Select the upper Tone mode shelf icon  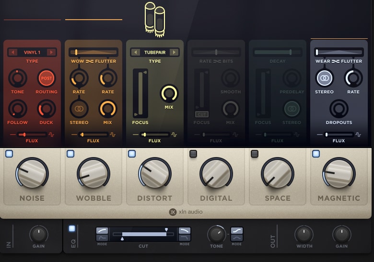pyautogui.click(x=237, y=230)
